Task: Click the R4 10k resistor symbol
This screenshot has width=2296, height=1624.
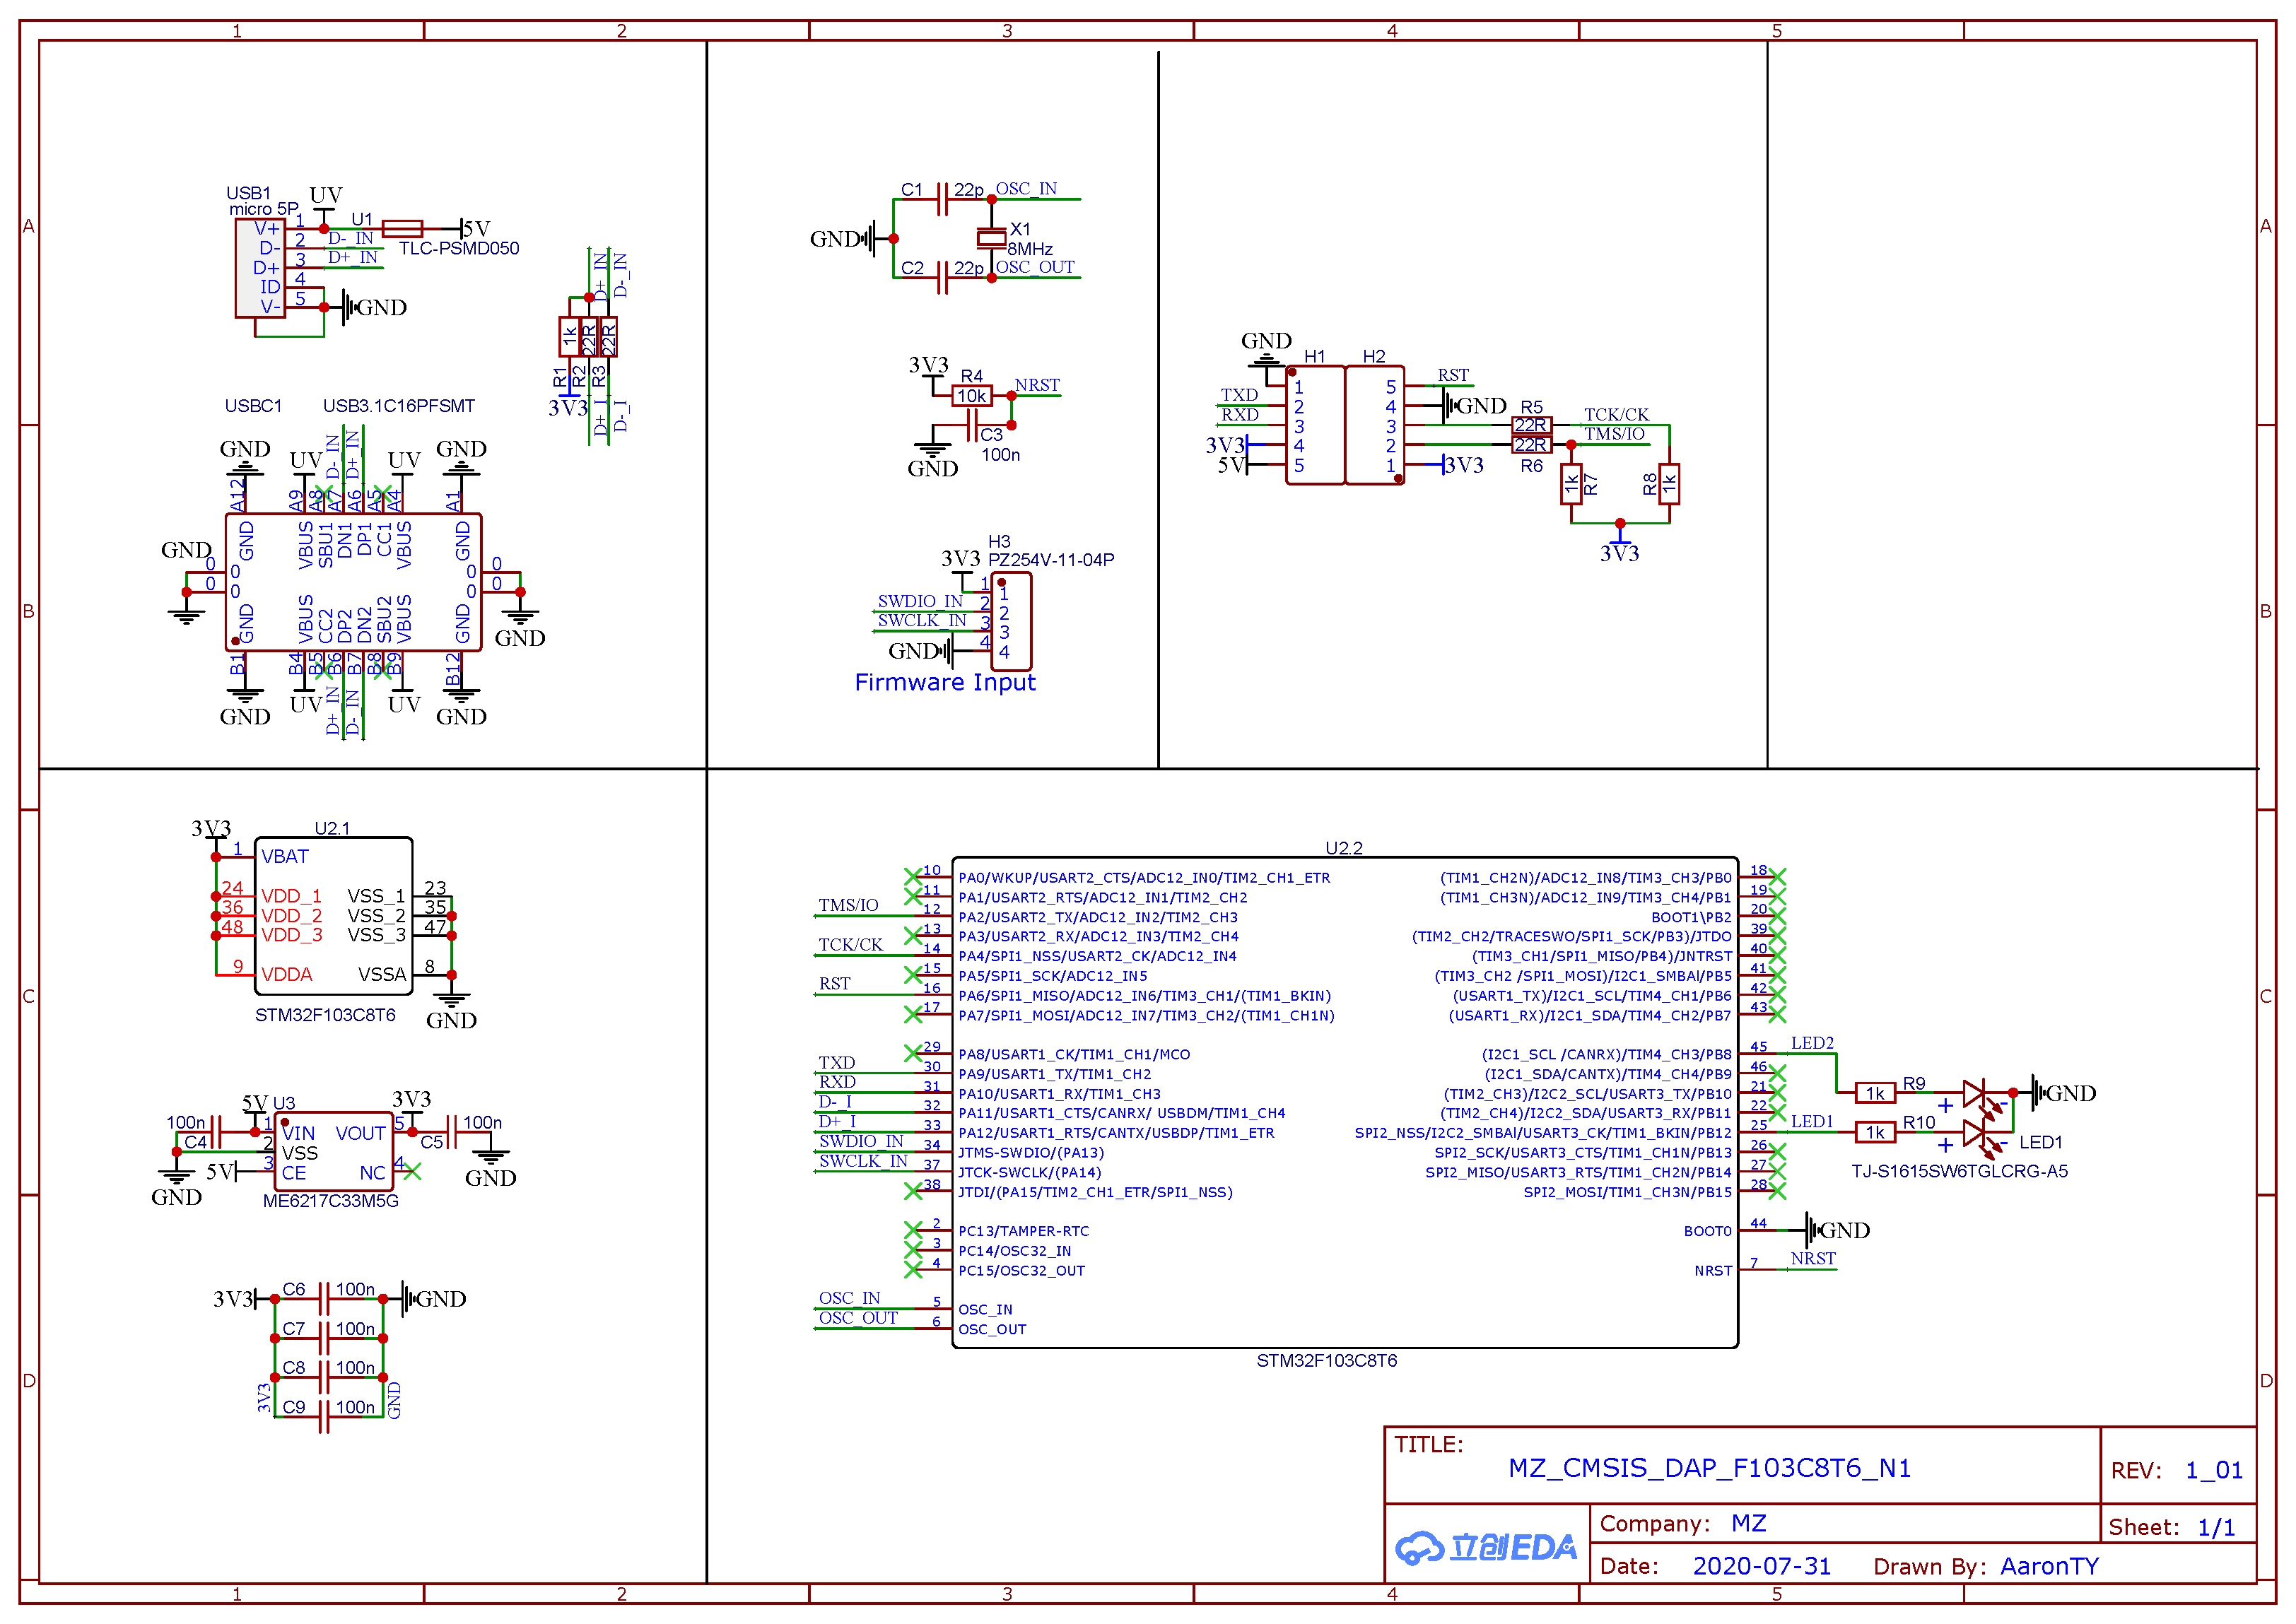Action: point(971,396)
